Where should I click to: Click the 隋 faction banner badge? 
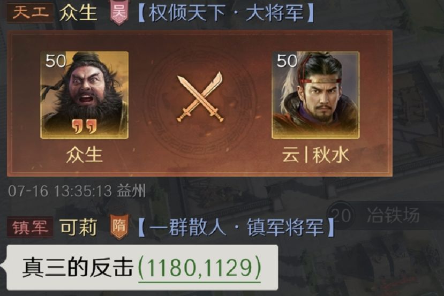pyautogui.click(x=119, y=227)
